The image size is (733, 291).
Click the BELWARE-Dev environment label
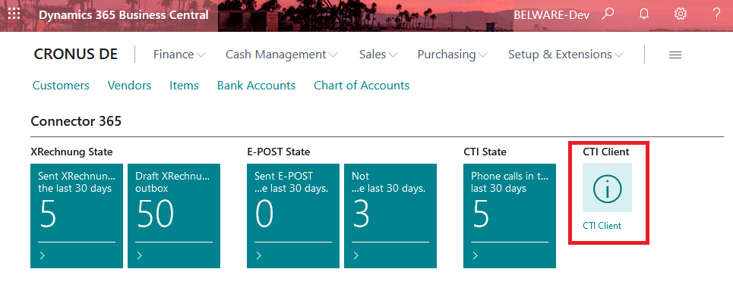551,14
